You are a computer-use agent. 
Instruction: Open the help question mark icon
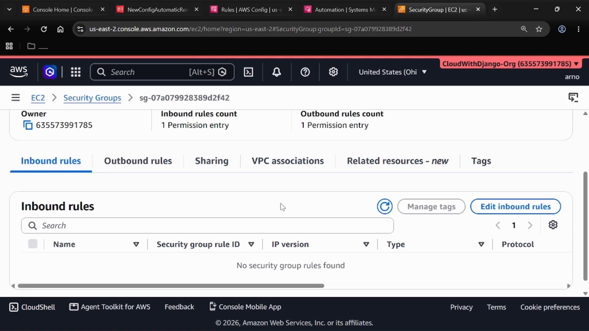point(305,72)
